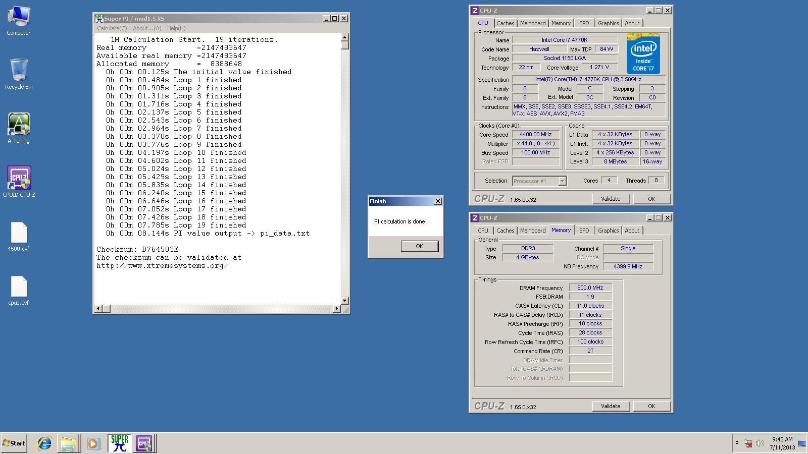This screenshot has width=808, height=454.
Task: Select Caches tab in lower CPU-Z window
Action: (x=505, y=231)
